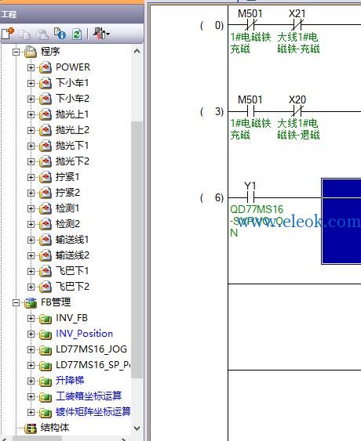Select the INV_Position tree item
This screenshot has width=361, height=441.
click(x=84, y=334)
